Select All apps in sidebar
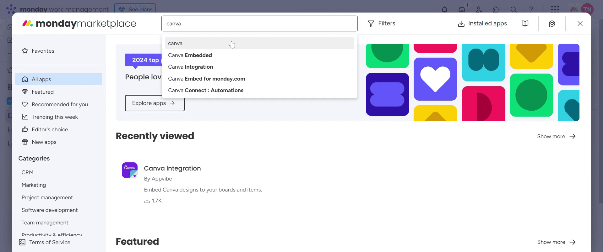This screenshot has width=603, height=252. (59, 79)
